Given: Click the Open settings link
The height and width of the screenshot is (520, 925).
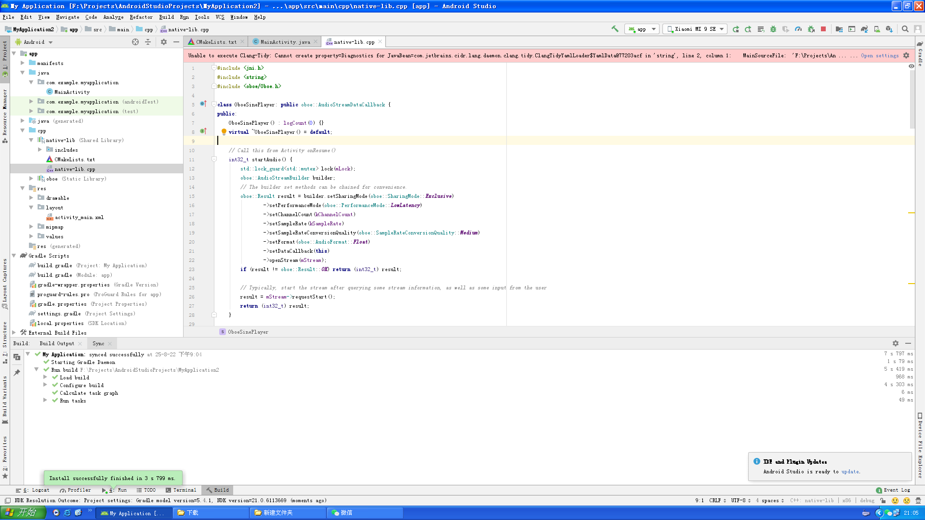Looking at the screenshot, I should coord(880,56).
